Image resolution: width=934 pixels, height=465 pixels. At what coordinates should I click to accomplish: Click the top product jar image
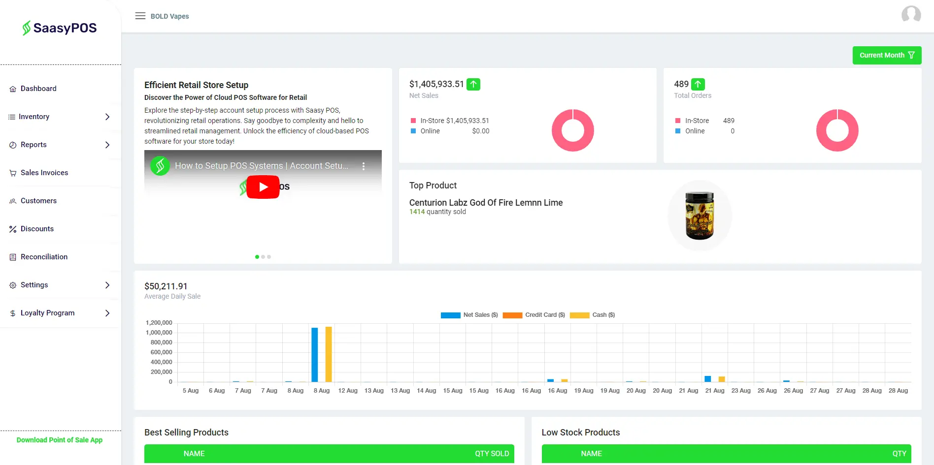[x=700, y=216]
